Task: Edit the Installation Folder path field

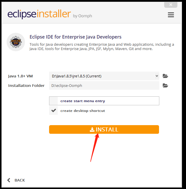Action: (104, 85)
